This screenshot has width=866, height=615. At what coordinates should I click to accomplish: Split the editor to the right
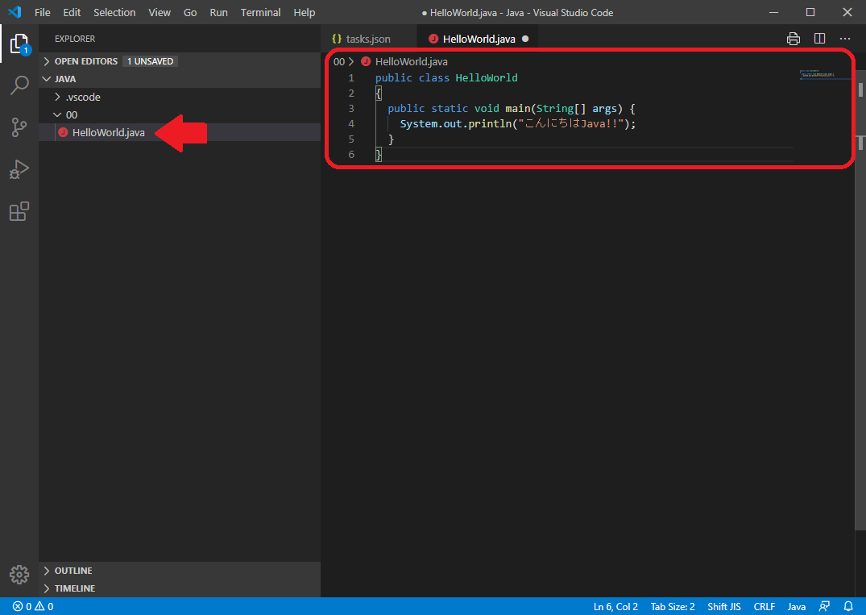coord(819,39)
